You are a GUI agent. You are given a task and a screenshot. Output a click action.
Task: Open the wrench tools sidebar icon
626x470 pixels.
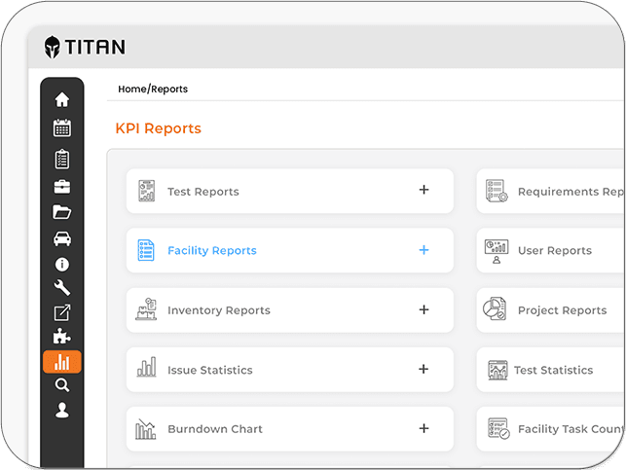[62, 288]
